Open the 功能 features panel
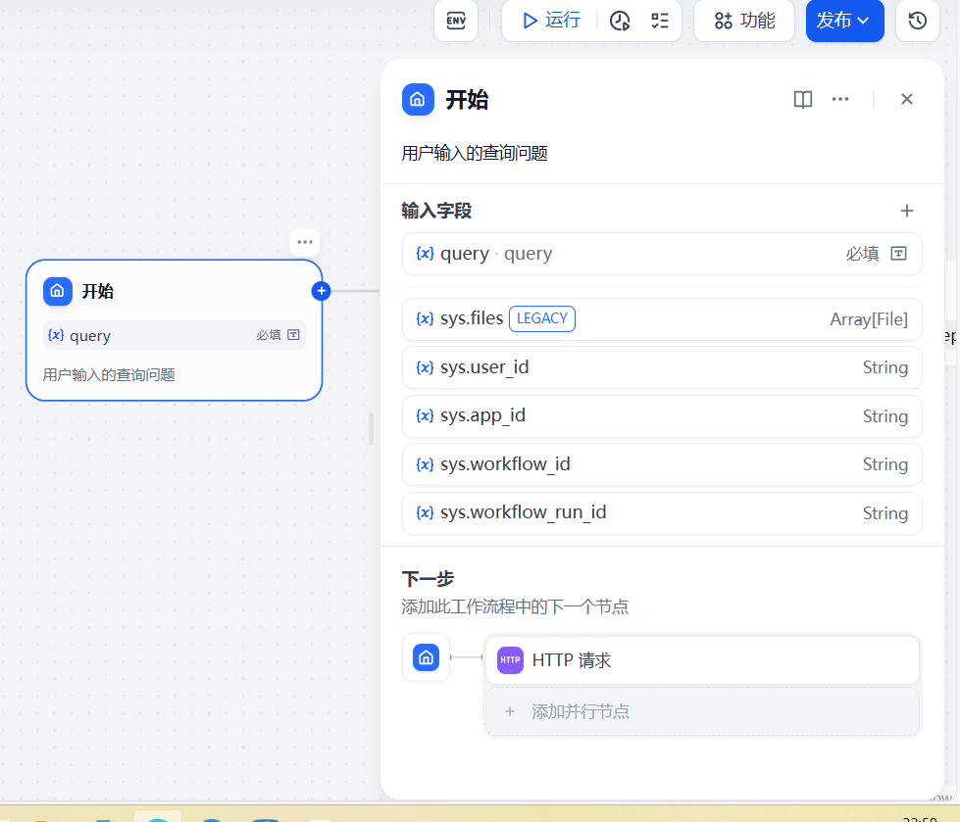The height and width of the screenshot is (822, 960). (743, 21)
